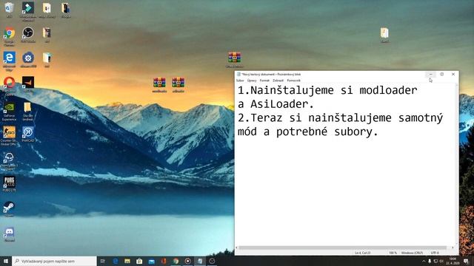Click the UTF-8 encoding status bar entry
Viewport: 474px width, 266px height.
[x=435, y=253]
